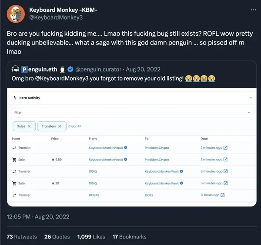This screenshot has height=245, width=261.
Task: Open external link icon on first transfer row
Action: (225, 148)
